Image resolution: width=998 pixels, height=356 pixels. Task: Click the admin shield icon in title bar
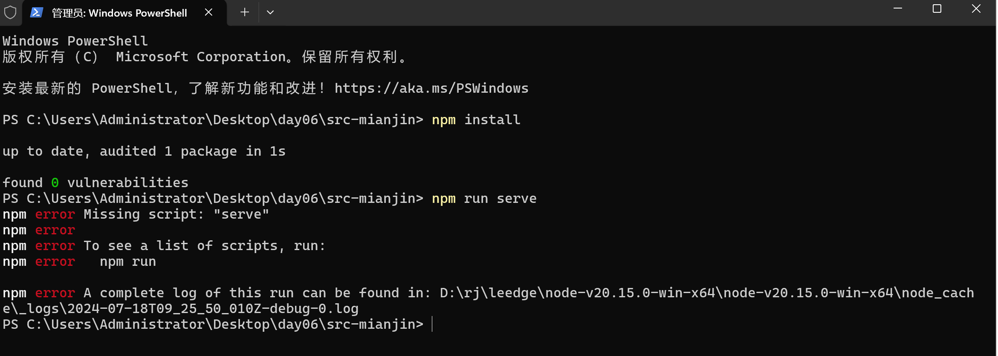coord(10,12)
